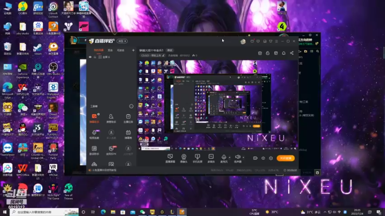
Task: Open Microsoft Edge from the taskbar
Action: [x=103, y=212]
